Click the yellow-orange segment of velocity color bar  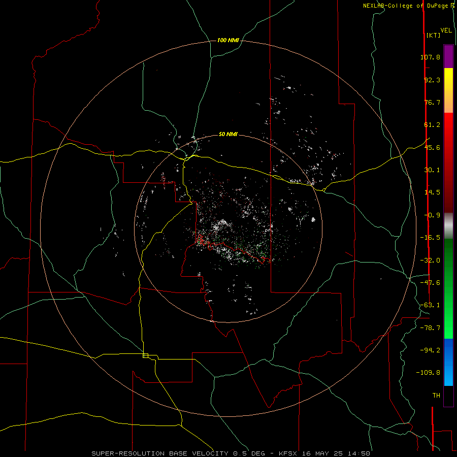click(448, 90)
